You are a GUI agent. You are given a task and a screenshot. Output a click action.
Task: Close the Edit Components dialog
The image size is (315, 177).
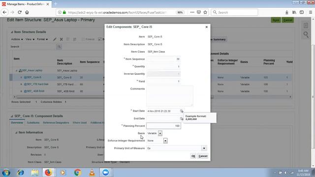pyautogui.click(x=207, y=27)
